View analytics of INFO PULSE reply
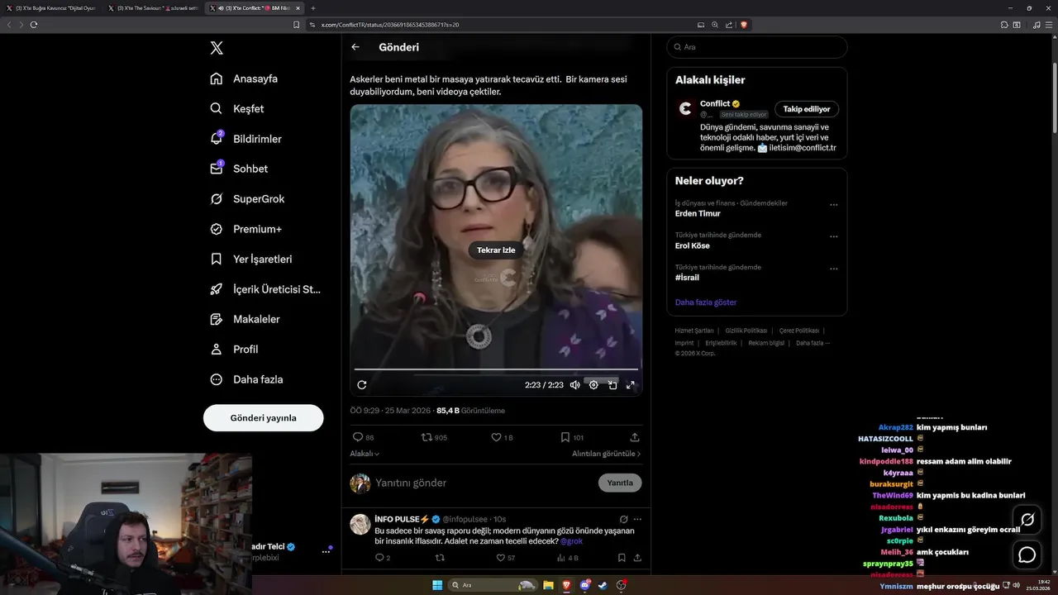The height and width of the screenshot is (595, 1058). [x=567, y=558]
